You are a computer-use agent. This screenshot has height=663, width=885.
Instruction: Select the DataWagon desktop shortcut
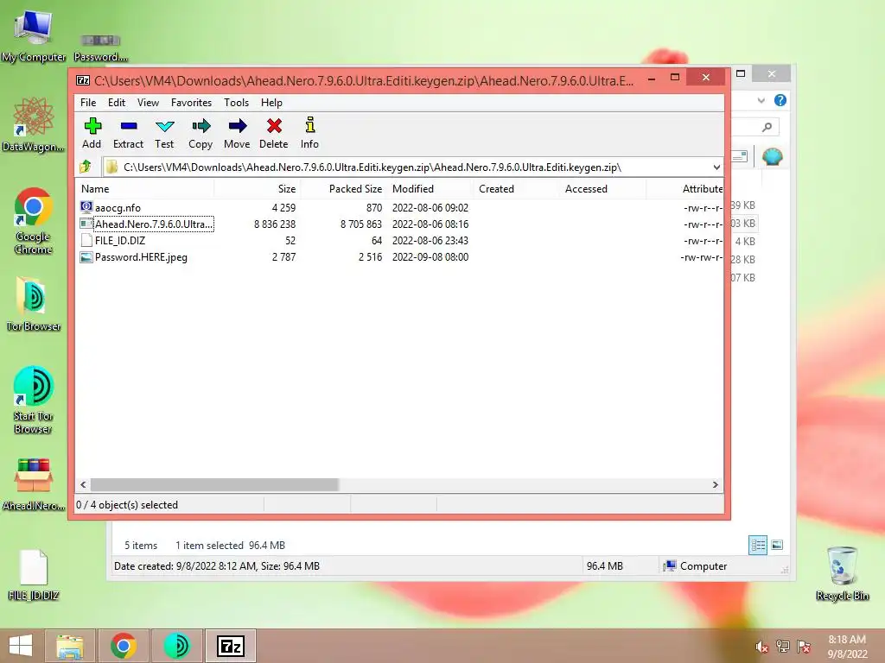pyautogui.click(x=34, y=124)
